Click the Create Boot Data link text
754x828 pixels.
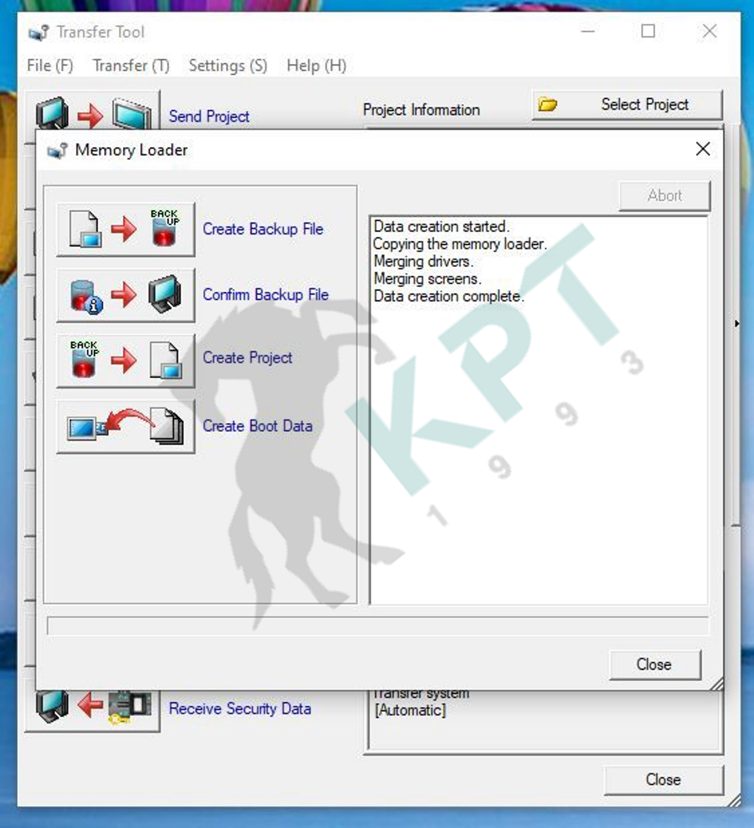click(x=257, y=426)
